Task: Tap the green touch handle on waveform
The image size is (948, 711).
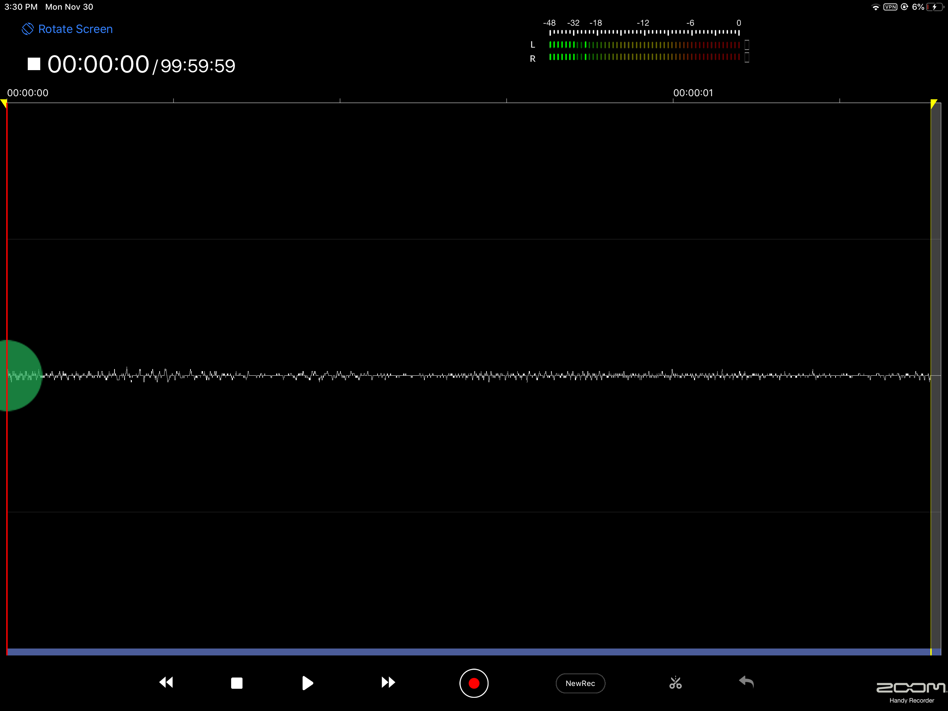Action: coord(19,376)
